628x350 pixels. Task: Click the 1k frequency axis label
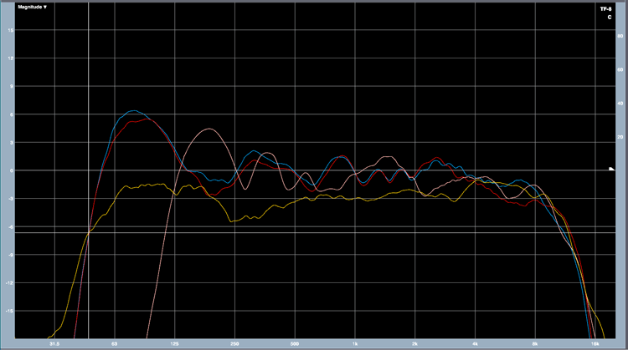click(355, 343)
